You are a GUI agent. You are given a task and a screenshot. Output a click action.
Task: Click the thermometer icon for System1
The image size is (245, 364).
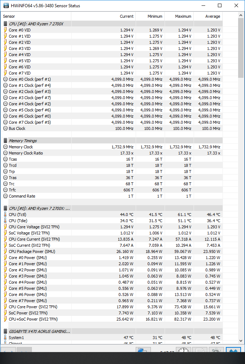pos(5,337)
